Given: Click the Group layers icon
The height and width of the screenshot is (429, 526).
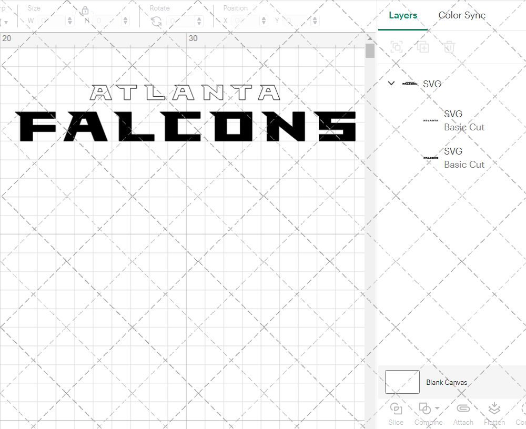Looking at the screenshot, I should click(397, 47).
